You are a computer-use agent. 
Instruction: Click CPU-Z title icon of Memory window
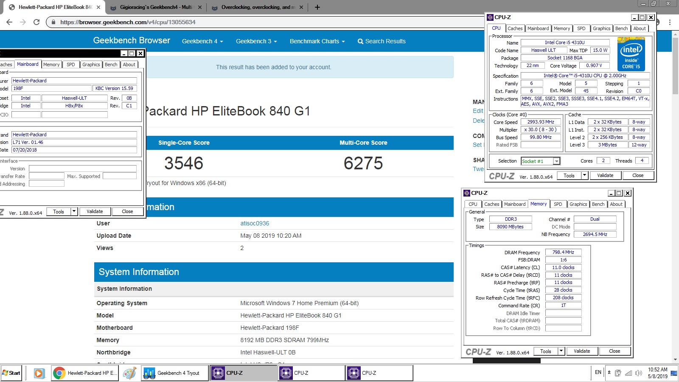point(467,193)
